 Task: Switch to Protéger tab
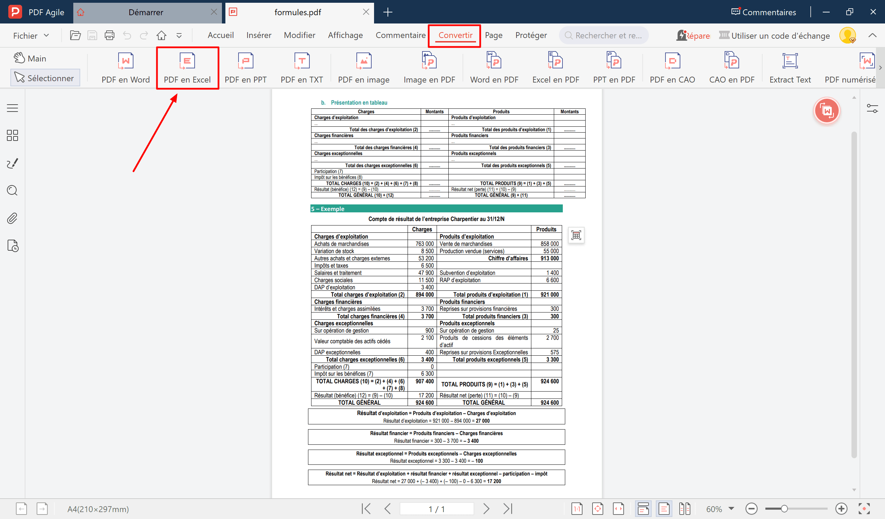click(x=531, y=35)
